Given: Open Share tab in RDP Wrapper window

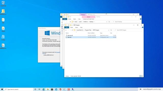Looking at the screenshot, I should pos(76,27).
